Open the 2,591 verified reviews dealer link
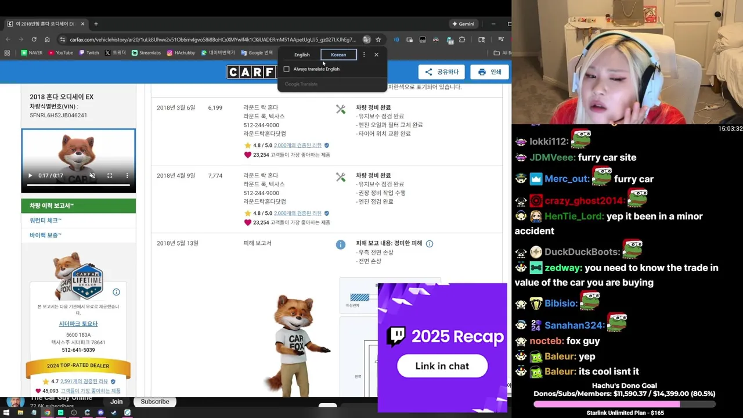 coord(84,381)
